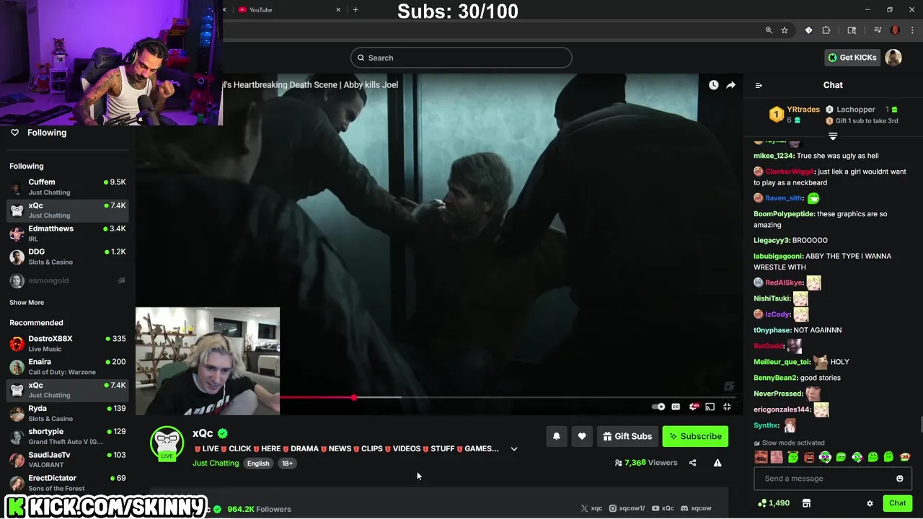Expand the gift leaderboard arrow in chat
Viewport: 923px width, 519px height.
833,136
